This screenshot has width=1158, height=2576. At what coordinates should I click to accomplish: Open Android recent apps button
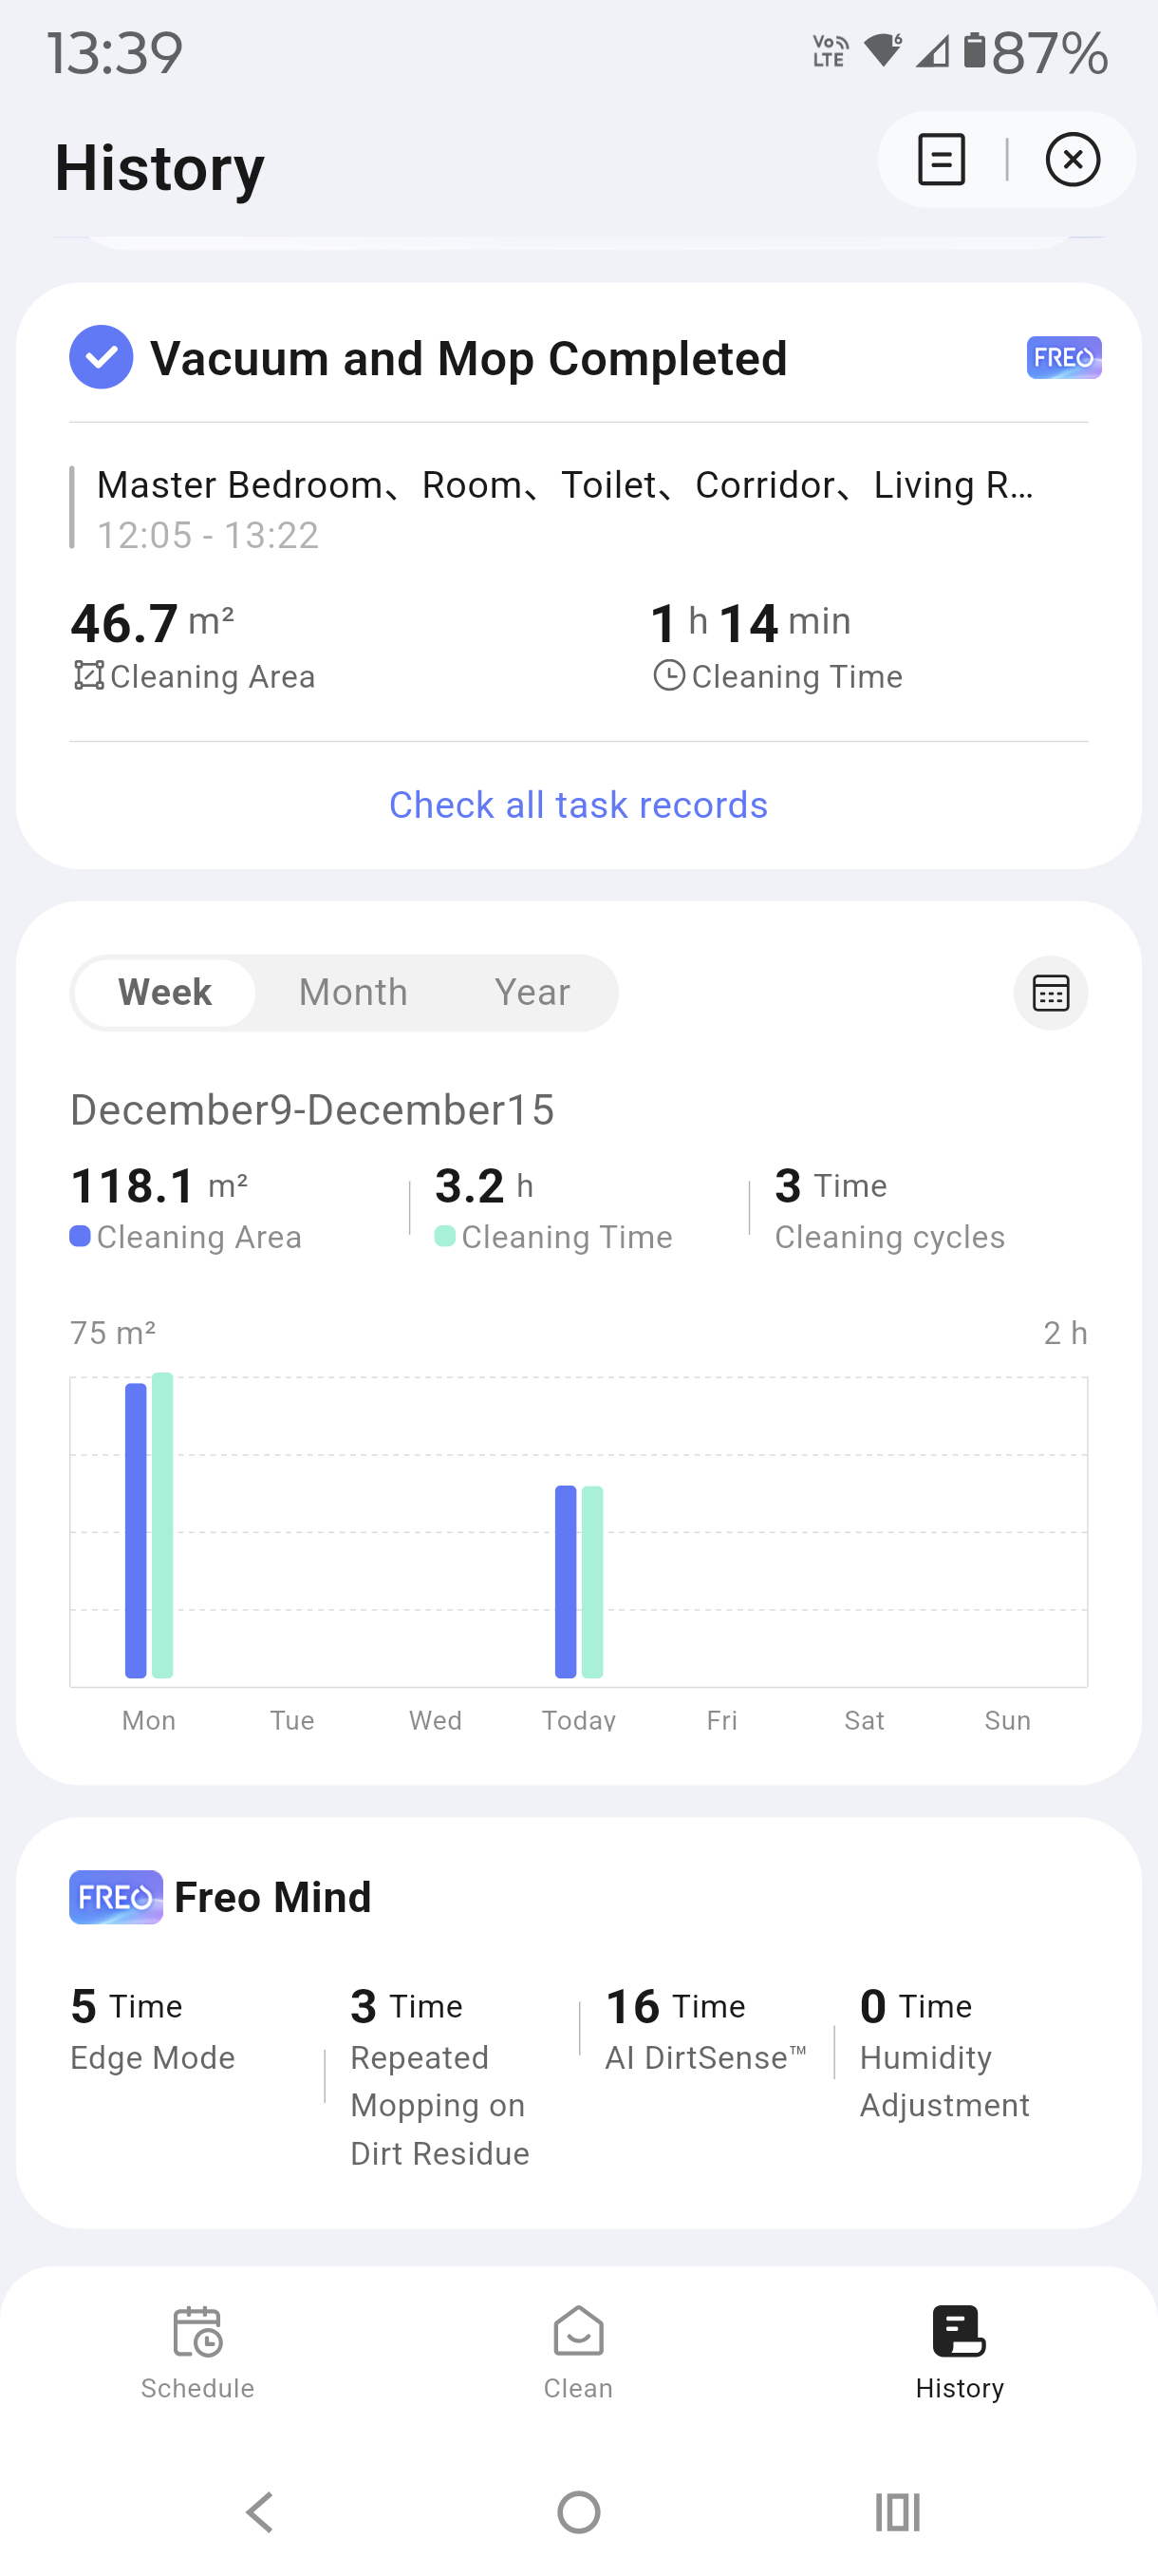click(x=897, y=2512)
